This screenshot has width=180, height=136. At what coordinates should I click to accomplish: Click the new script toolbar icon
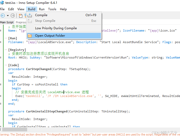click(20, 16)
